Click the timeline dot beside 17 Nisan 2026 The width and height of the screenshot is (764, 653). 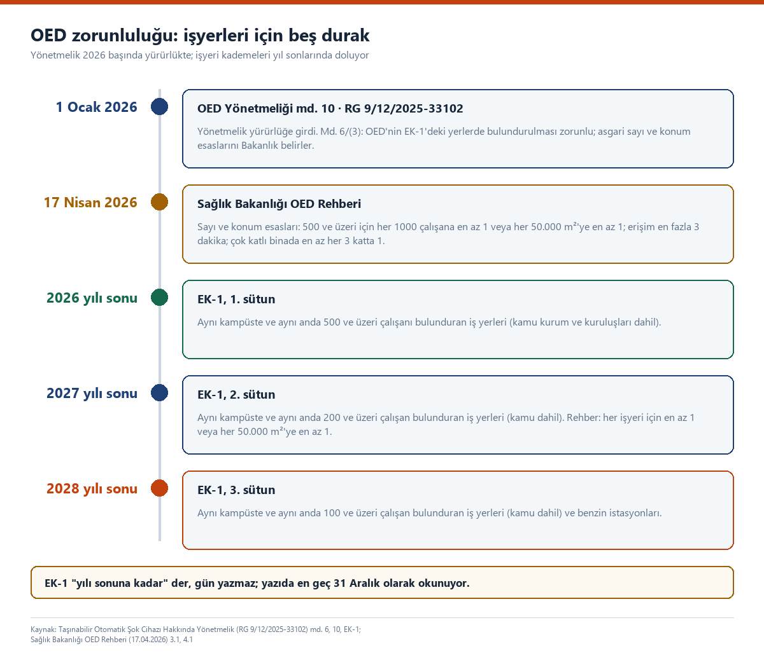[x=159, y=202]
